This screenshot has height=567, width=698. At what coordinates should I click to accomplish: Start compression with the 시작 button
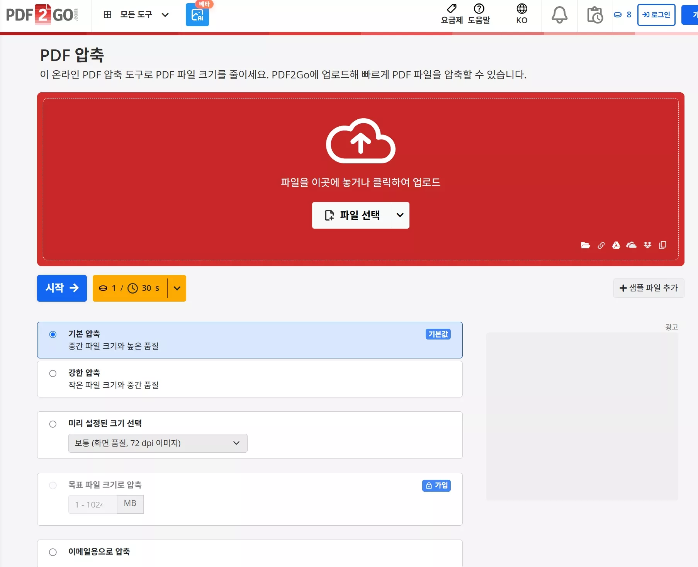61,288
